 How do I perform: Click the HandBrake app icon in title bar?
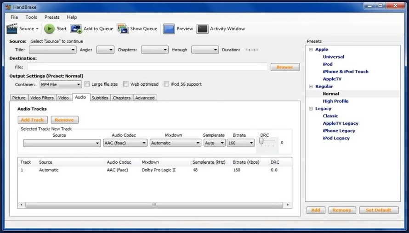click(x=8, y=7)
